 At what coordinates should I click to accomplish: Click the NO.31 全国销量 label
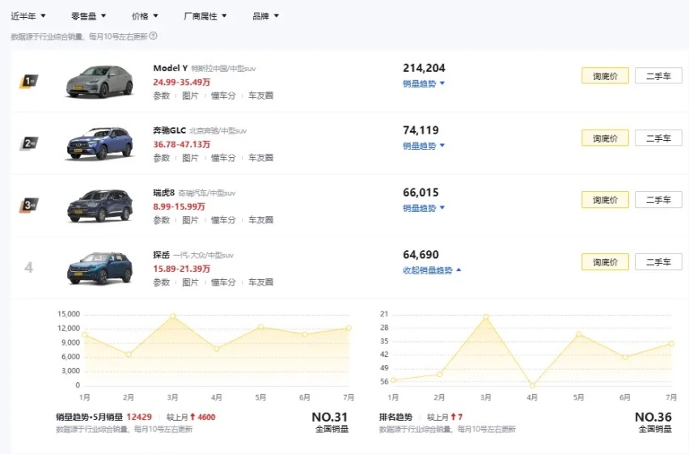point(330,422)
